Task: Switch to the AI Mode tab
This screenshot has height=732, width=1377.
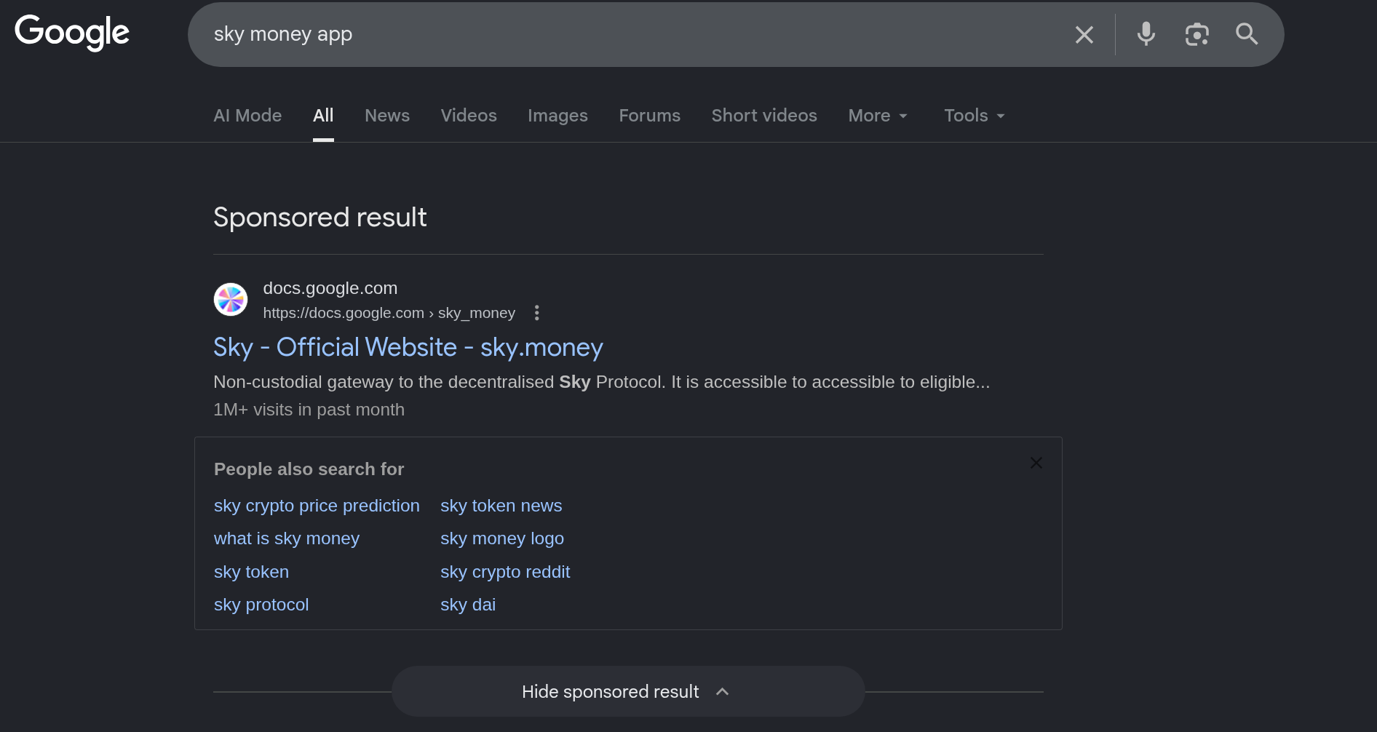Action: click(x=247, y=116)
